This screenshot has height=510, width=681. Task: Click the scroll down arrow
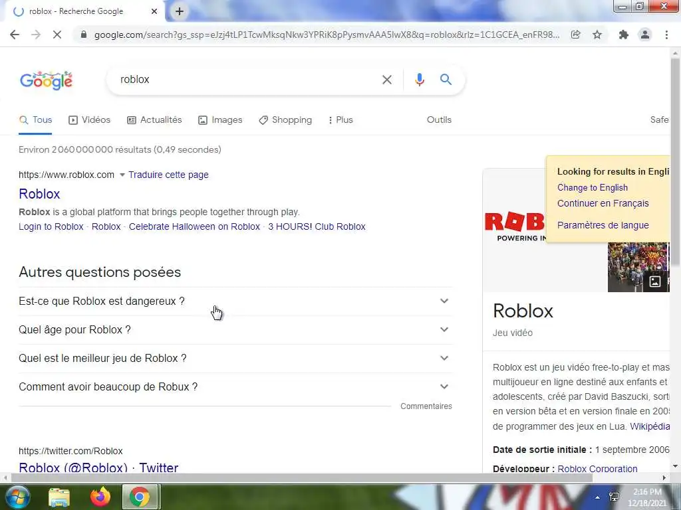click(x=675, y=466)
